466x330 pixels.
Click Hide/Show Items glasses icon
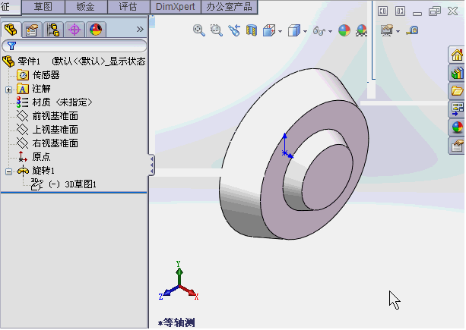click(319, 30)
